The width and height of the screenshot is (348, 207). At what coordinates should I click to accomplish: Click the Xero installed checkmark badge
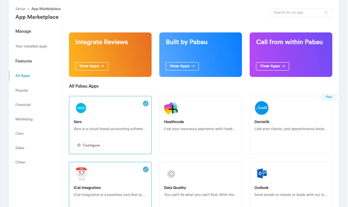tap(146, 103)
